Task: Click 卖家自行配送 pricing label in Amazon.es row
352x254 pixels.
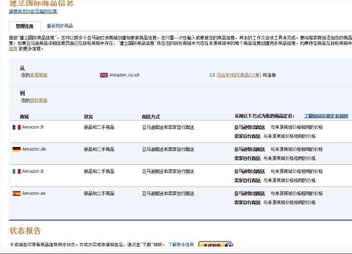Action: (x=247, y=203)
